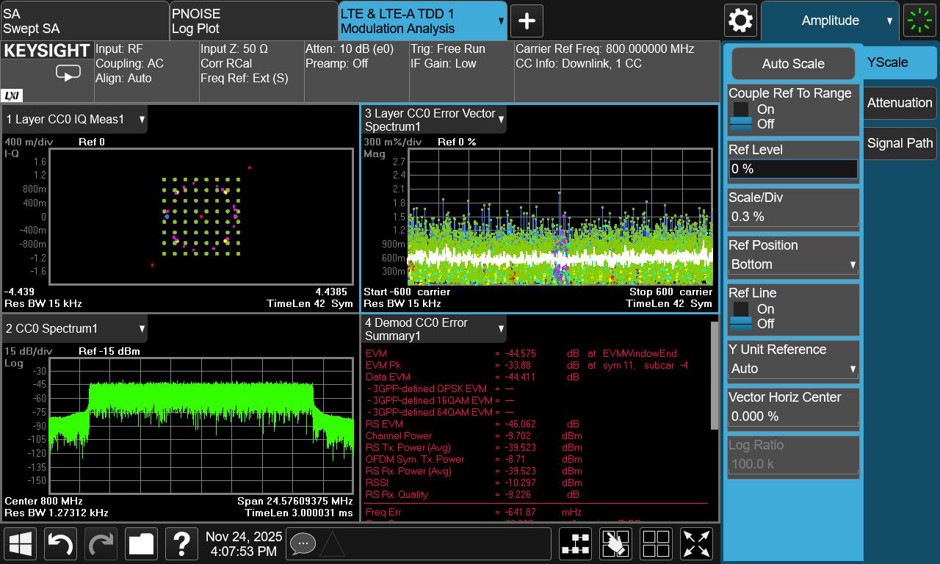Open help with the question mark icon

(x=182, y=544)
